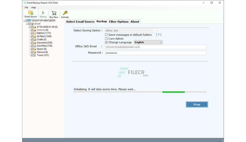This screenshot has height=142, width=246.
Task: Toggle the Important (239) checkbox
Action: (x=32, y=43)
